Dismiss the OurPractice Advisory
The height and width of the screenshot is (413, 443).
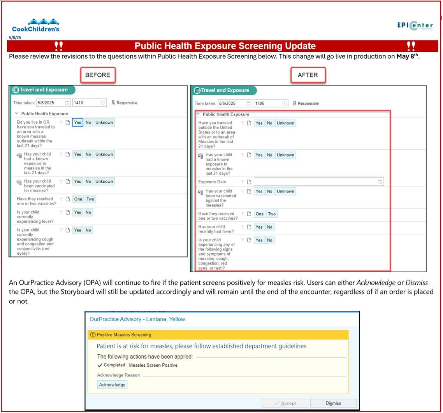point(333,403)
